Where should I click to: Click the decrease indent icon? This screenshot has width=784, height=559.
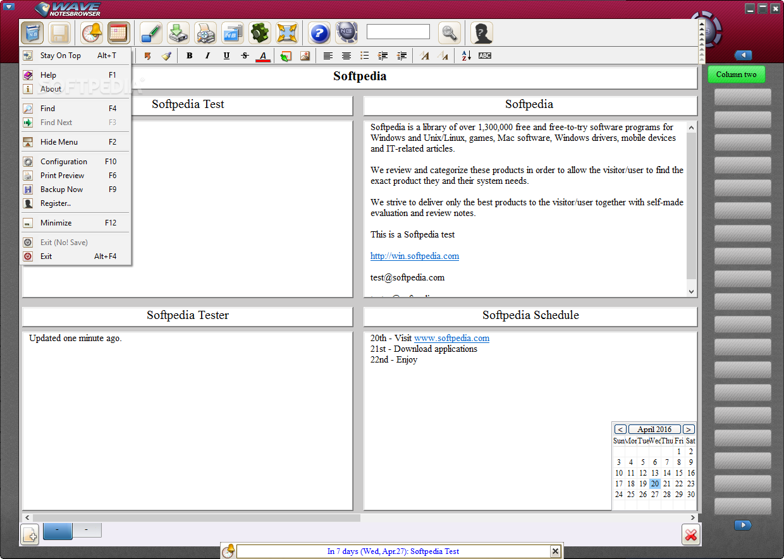pos(401,56)
